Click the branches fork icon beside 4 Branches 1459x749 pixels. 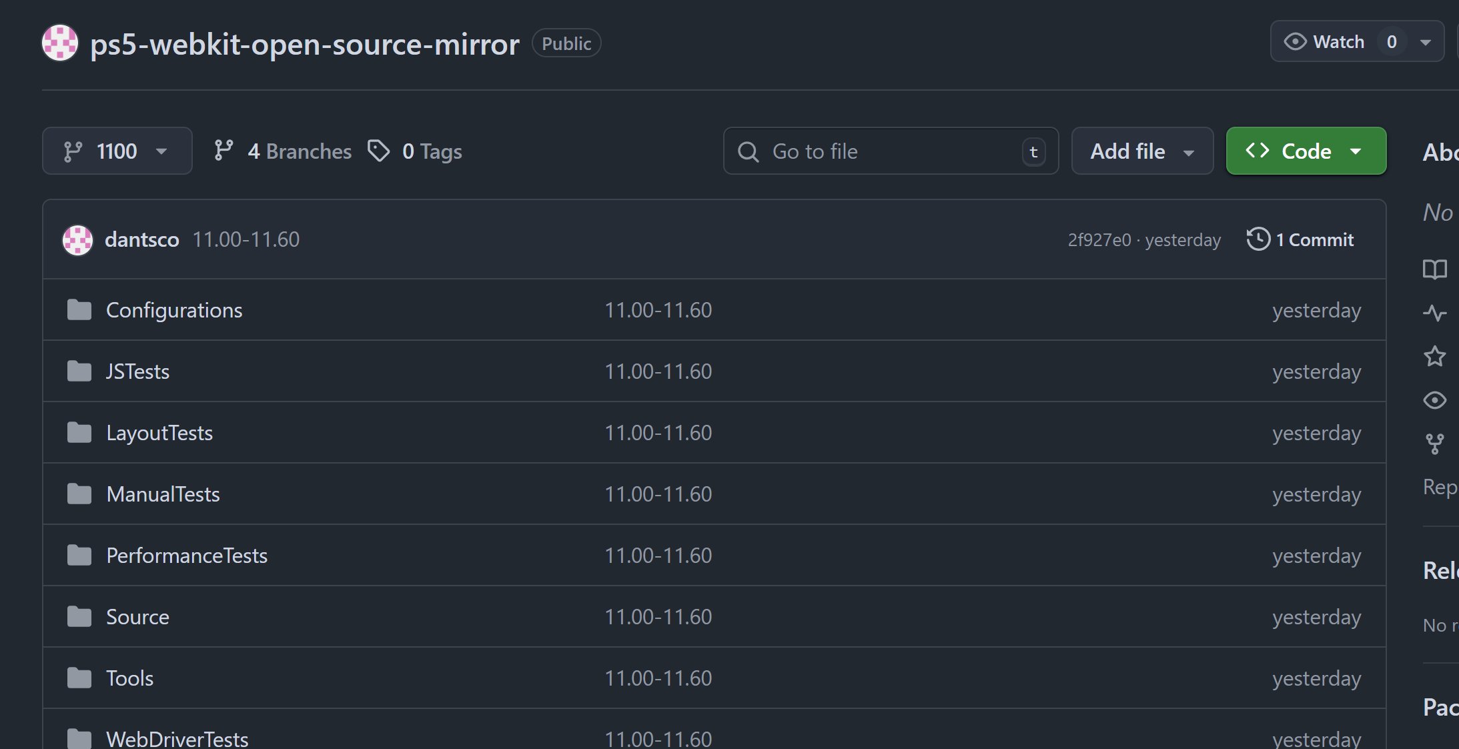point(223,151)
